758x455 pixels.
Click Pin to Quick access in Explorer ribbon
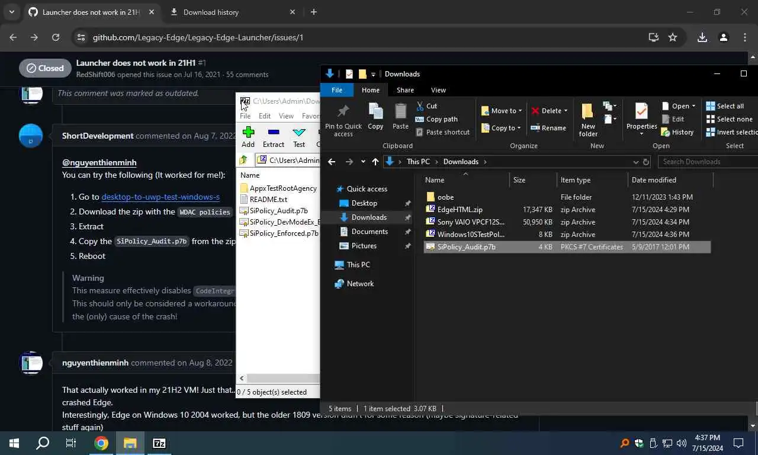coord(343,120)
